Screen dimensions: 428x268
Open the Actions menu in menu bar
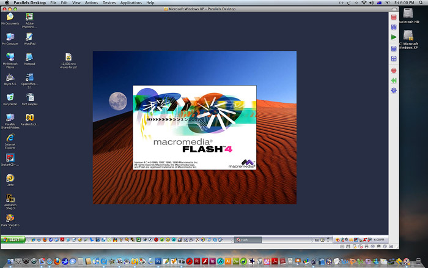pos(91,3)
